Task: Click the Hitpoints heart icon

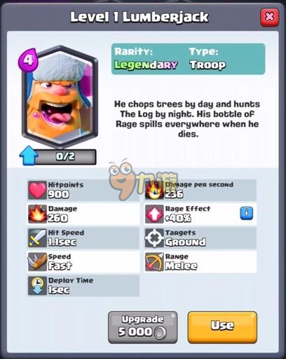Action: click(x=37, y=190)
